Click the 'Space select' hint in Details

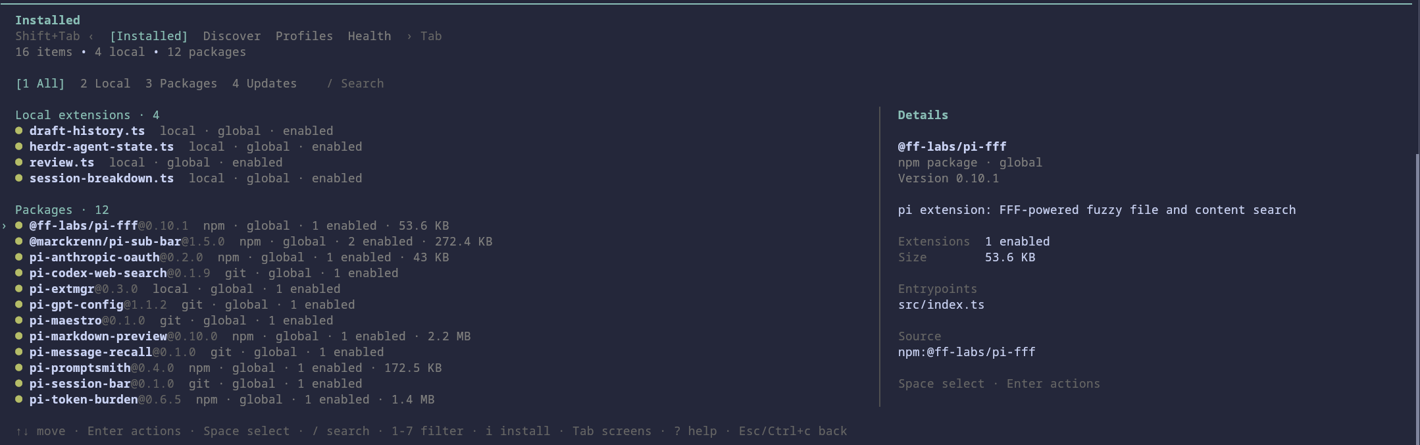click(941, 384)
